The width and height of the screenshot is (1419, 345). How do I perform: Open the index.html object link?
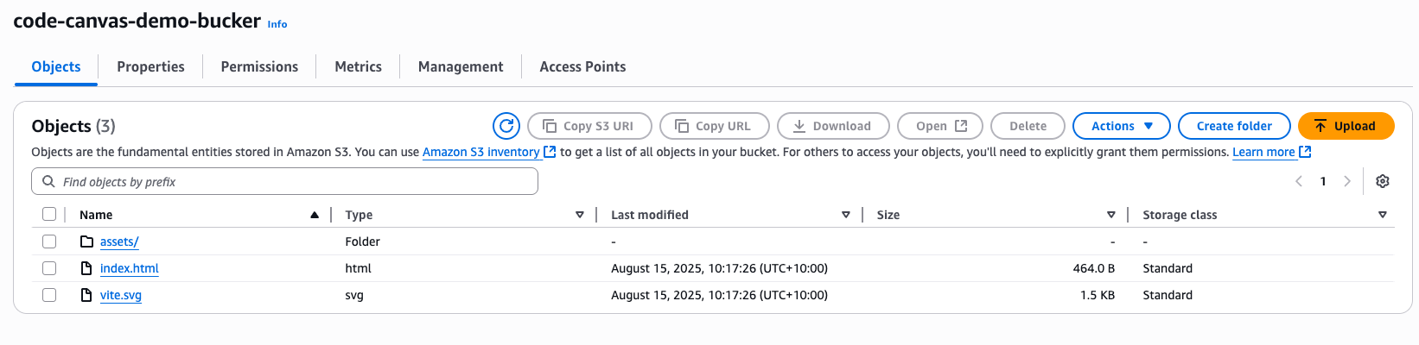coord(130,268)
